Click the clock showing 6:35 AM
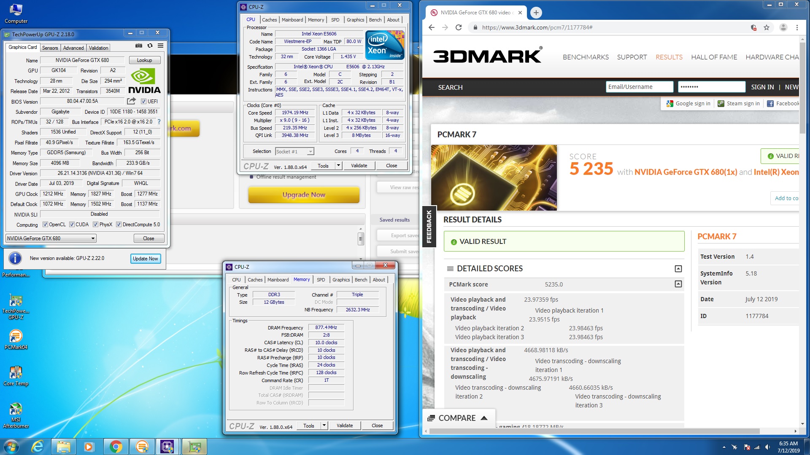 click(x=788, y=443)
